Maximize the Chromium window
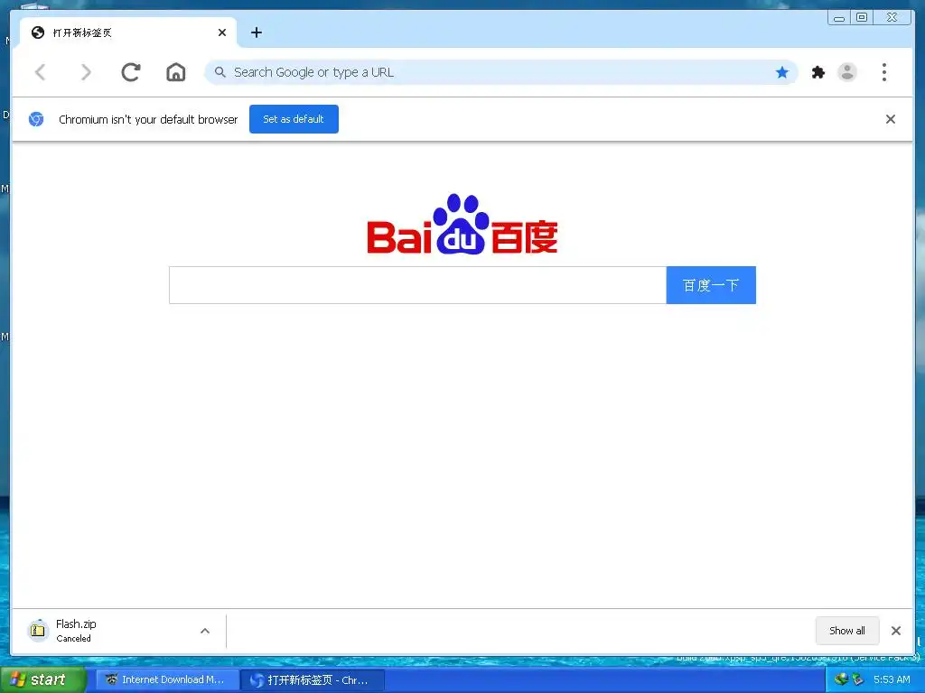This screenshot has width=925, height=693. 862,18
